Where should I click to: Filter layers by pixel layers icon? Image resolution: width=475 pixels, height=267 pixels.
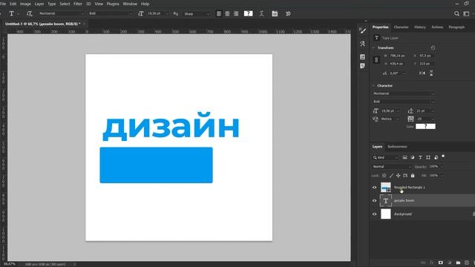(404, 157)
